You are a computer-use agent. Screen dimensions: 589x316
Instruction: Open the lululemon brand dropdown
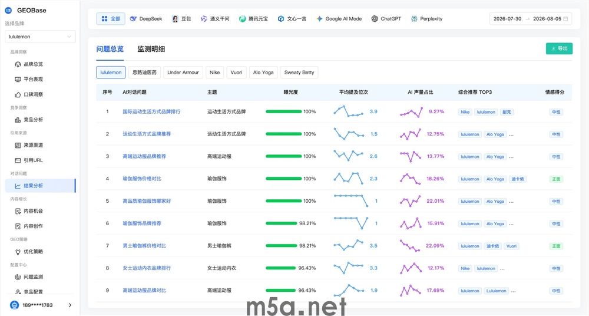pyautogui.click(x=40, y=37)
